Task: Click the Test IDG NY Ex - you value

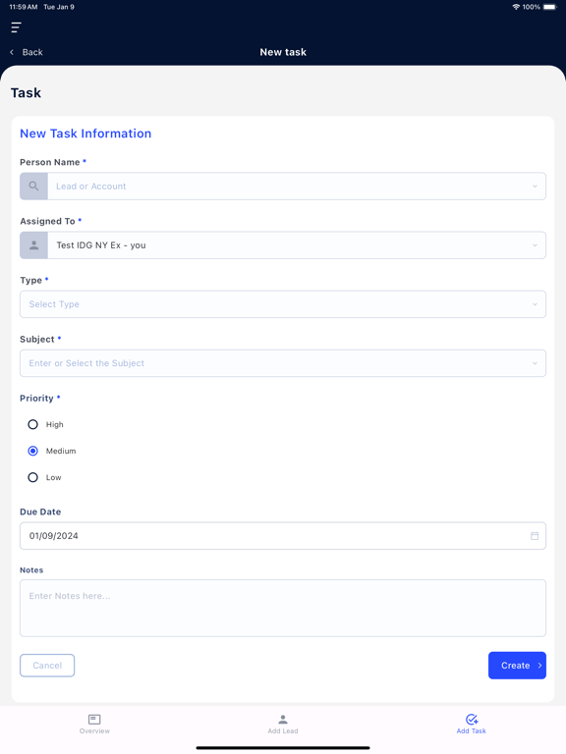Action: 101,245
